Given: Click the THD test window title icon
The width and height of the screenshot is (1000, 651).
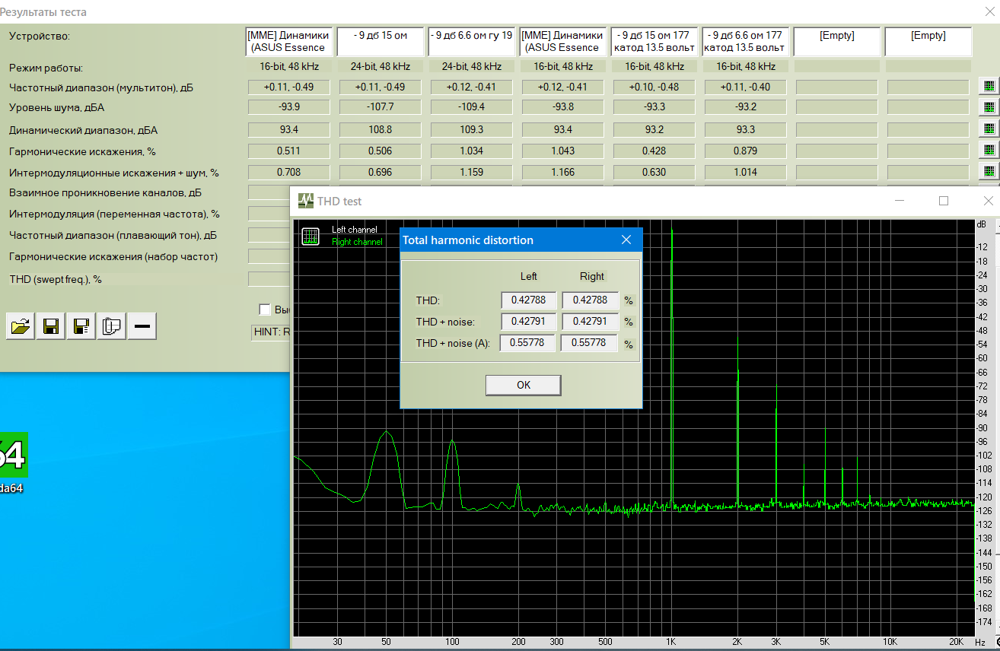Looking at the screenshot, I should pos(306,202).
